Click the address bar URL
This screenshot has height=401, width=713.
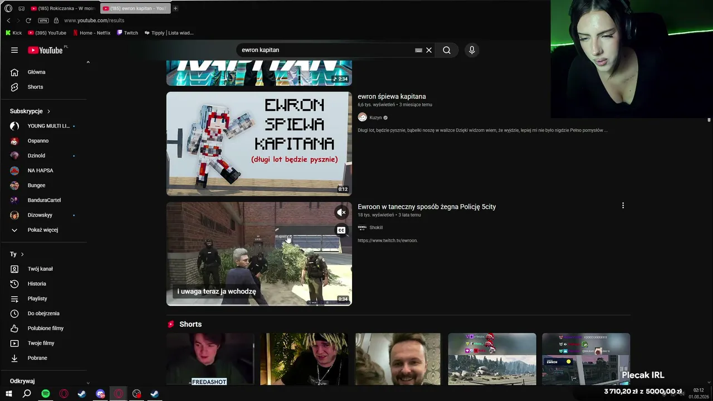94,21
